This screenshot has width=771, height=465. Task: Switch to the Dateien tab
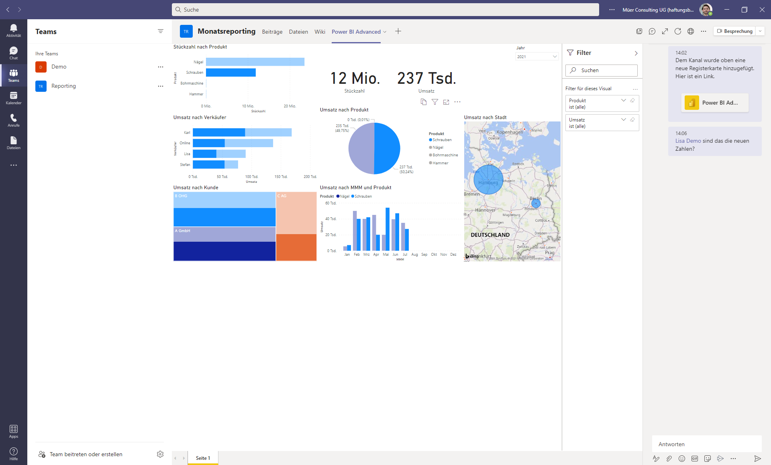pyautogui.click(x=298, y=32)
